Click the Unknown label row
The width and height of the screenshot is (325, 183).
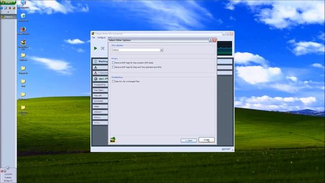coord(101,112)
